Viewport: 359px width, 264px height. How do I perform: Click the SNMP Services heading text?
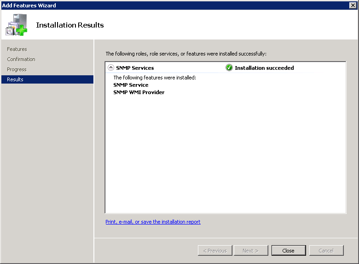coord(135,68)
